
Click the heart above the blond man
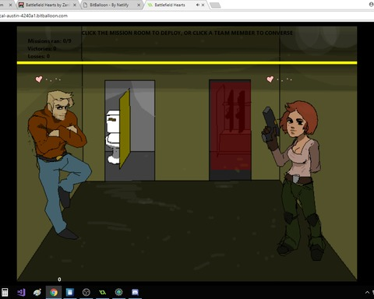click(39, 79)
